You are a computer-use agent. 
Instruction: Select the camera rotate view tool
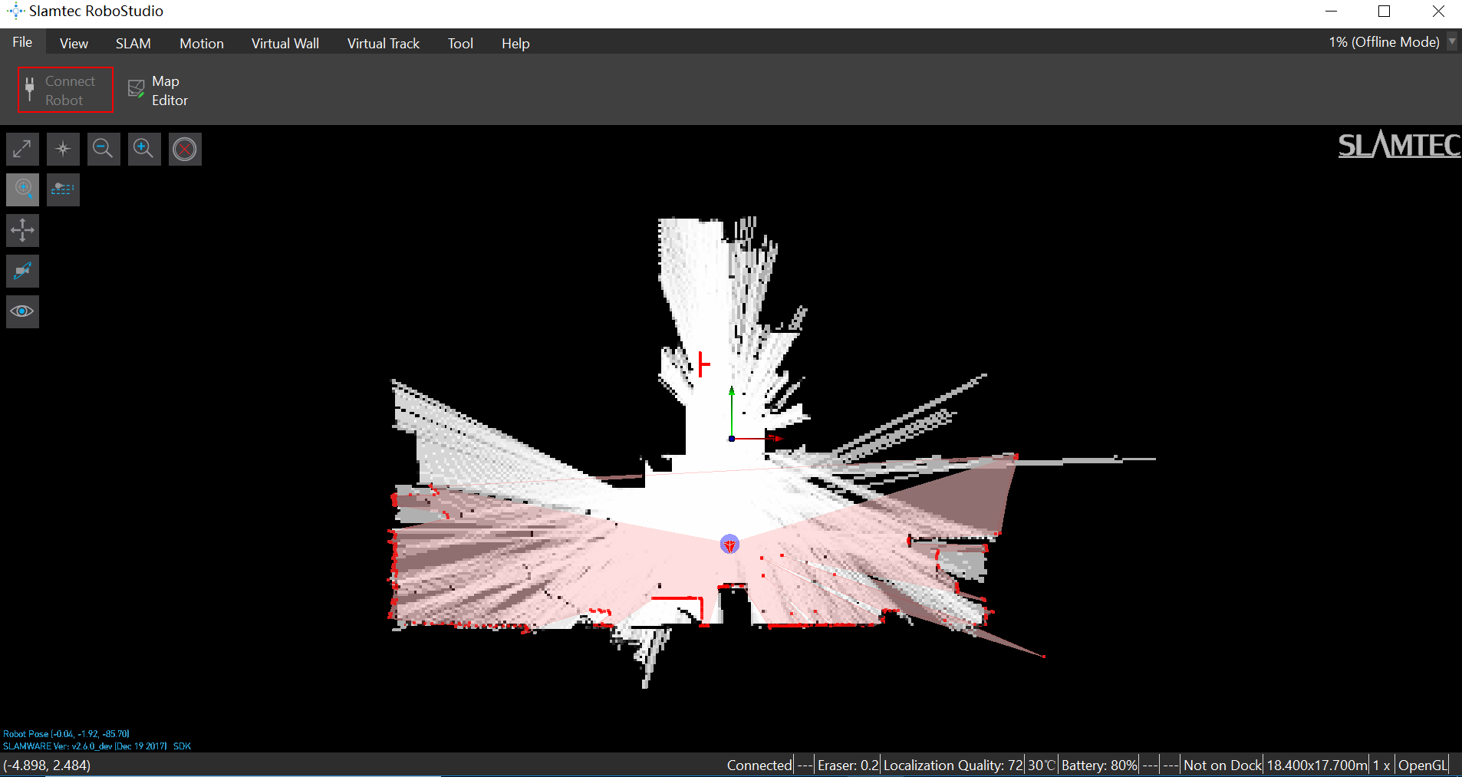click(22, 271)
